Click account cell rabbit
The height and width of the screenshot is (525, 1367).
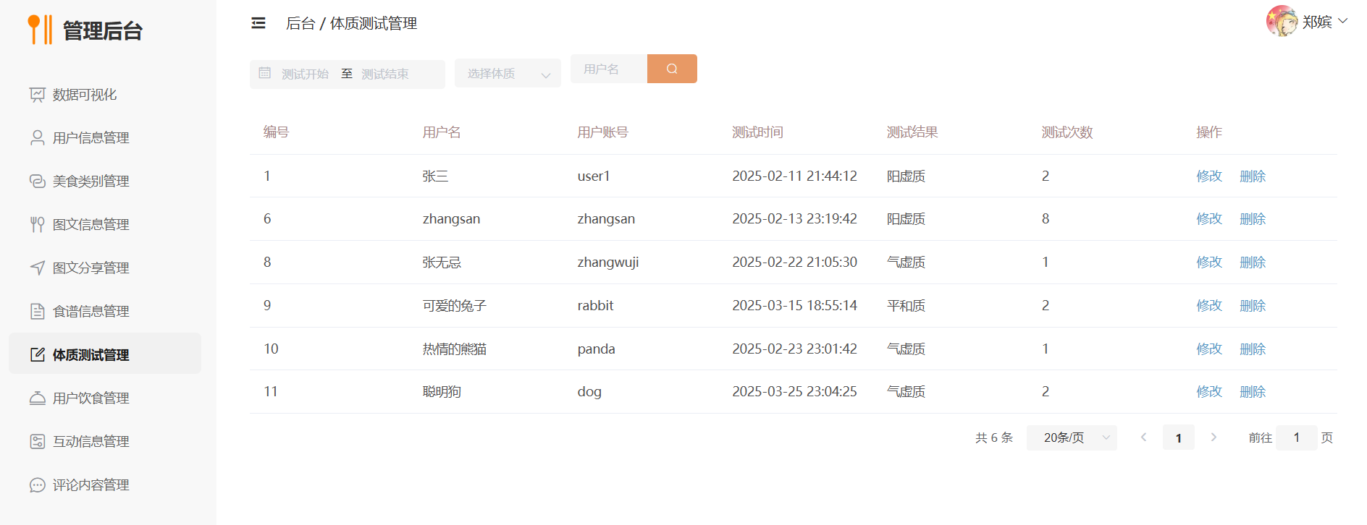coord(595,305)
